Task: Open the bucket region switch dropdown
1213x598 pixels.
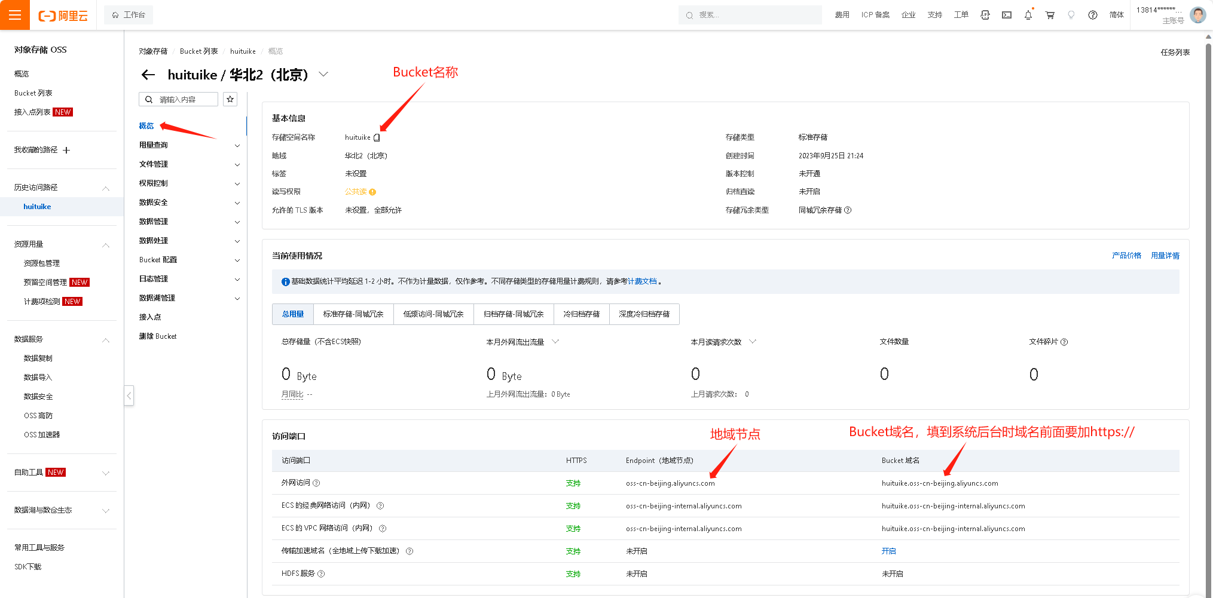Action: click(x=323, y=74)
